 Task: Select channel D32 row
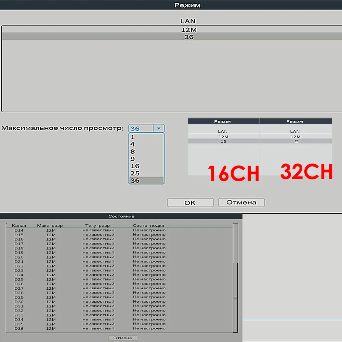(119, 311)
